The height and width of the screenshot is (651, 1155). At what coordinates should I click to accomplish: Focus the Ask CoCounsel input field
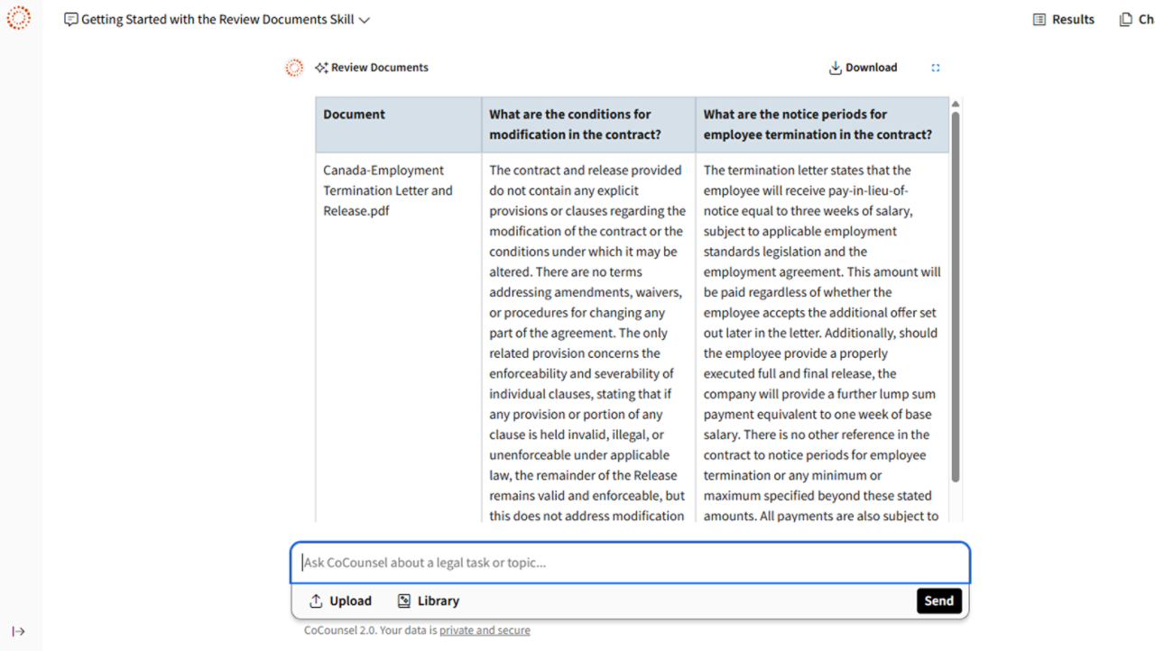[x=630, y=563]
